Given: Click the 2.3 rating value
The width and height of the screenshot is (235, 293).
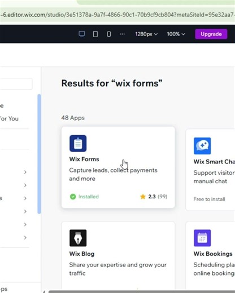Looking at the screenshot, I should point(152,197).
